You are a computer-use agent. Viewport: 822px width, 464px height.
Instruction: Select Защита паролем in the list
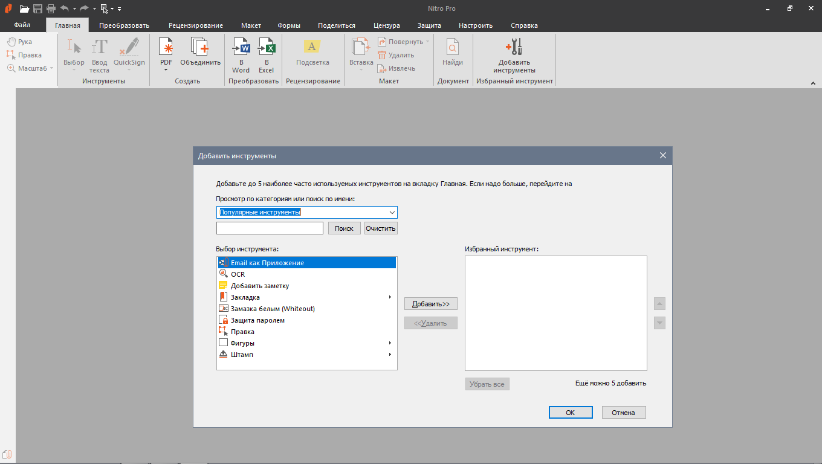point(306,320)
